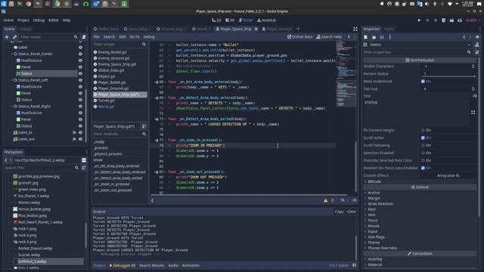Click the Clear output button
484x272 pixels.
[x=351, y=212]
